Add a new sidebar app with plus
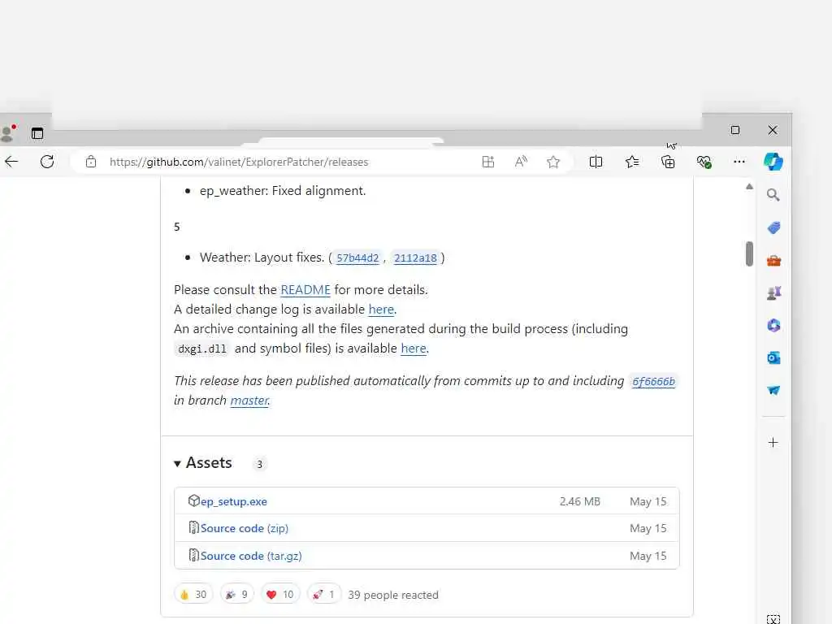832x624 pixels. [773, 443]
